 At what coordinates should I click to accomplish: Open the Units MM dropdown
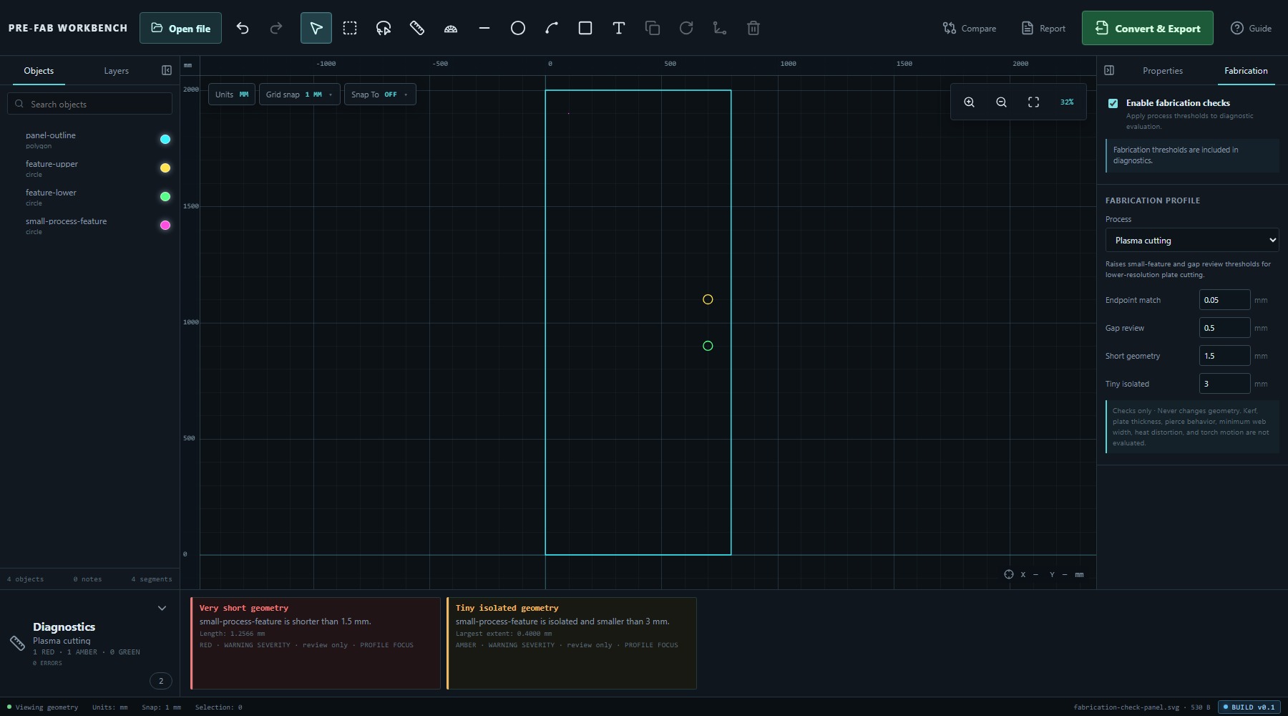coord(232,95)
